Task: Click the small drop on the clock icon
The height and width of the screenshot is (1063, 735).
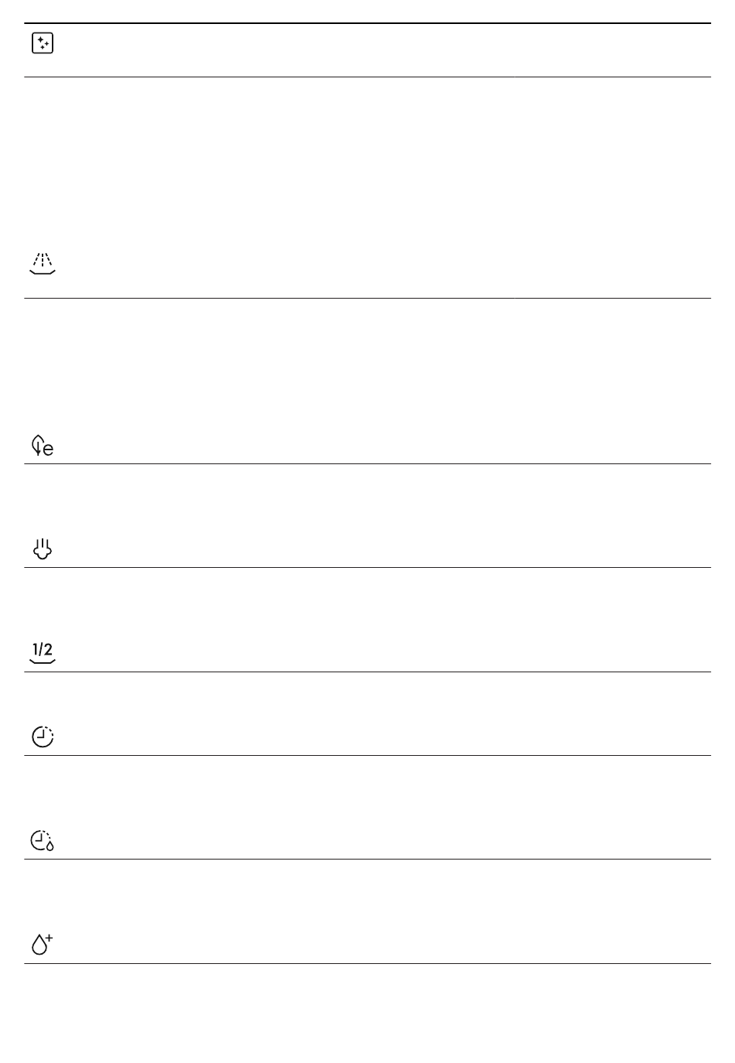Action: (x=50, y=846)
